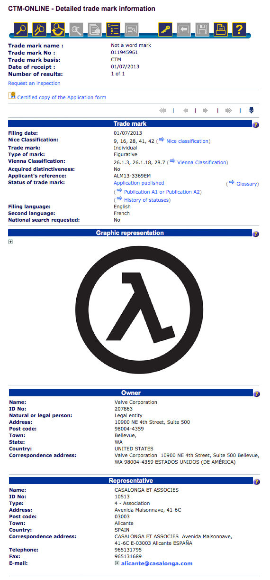Open help bubble beside Representative header

click(256, 482)
